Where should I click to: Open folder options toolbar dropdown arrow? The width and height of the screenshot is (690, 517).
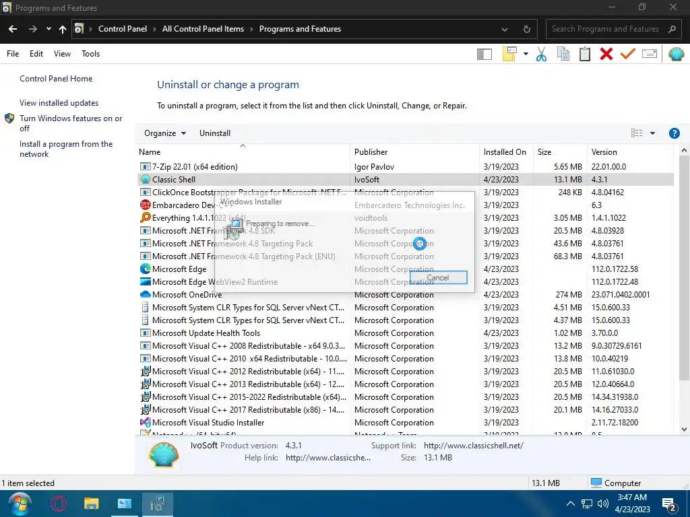526,54
